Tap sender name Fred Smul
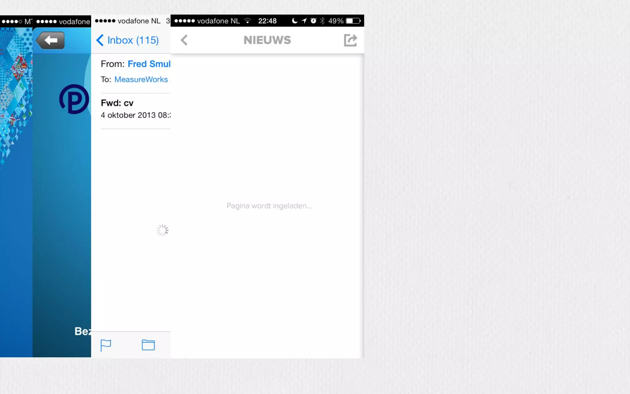Screen dimensions: 630x394 pos(149,64)
